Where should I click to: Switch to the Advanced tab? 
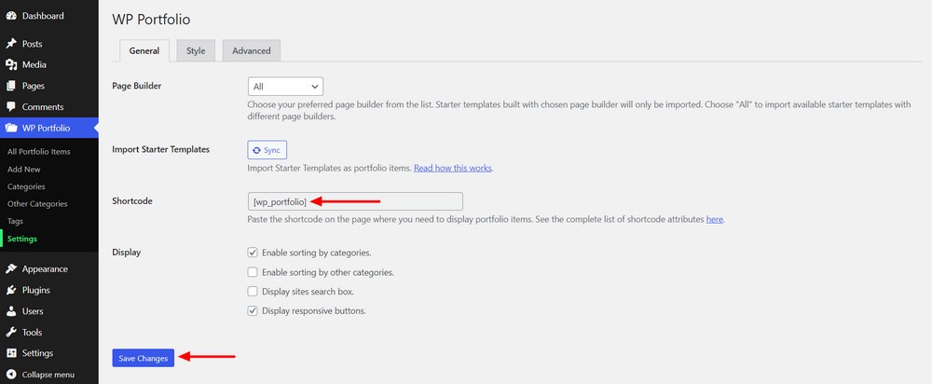tap(252, 51)
